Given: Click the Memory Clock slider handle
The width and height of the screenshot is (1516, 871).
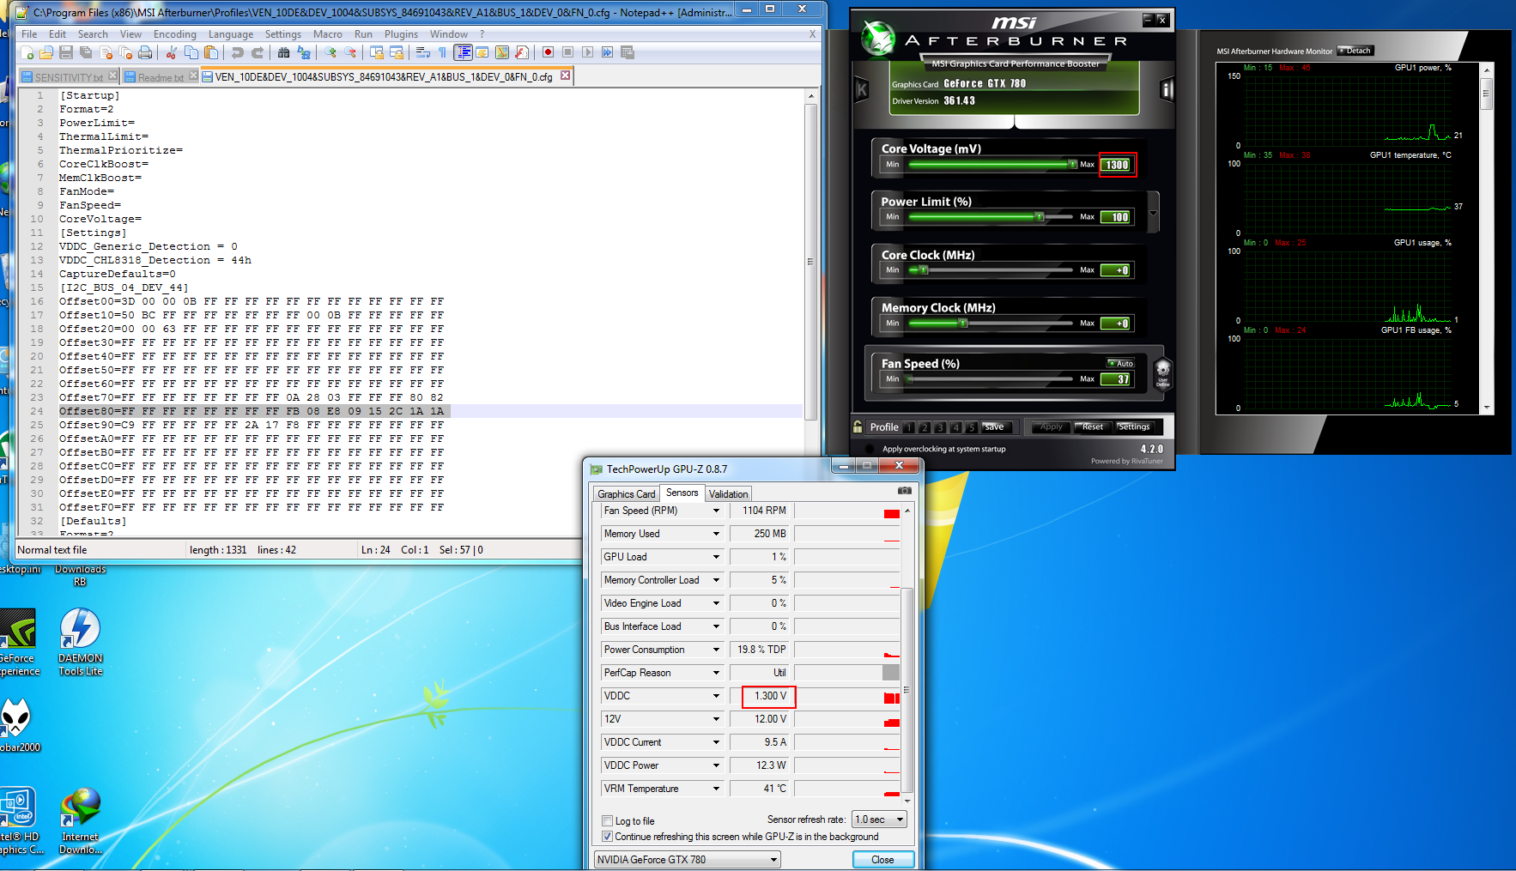Looking at the screenshot, I should click(x=962, y=324).
